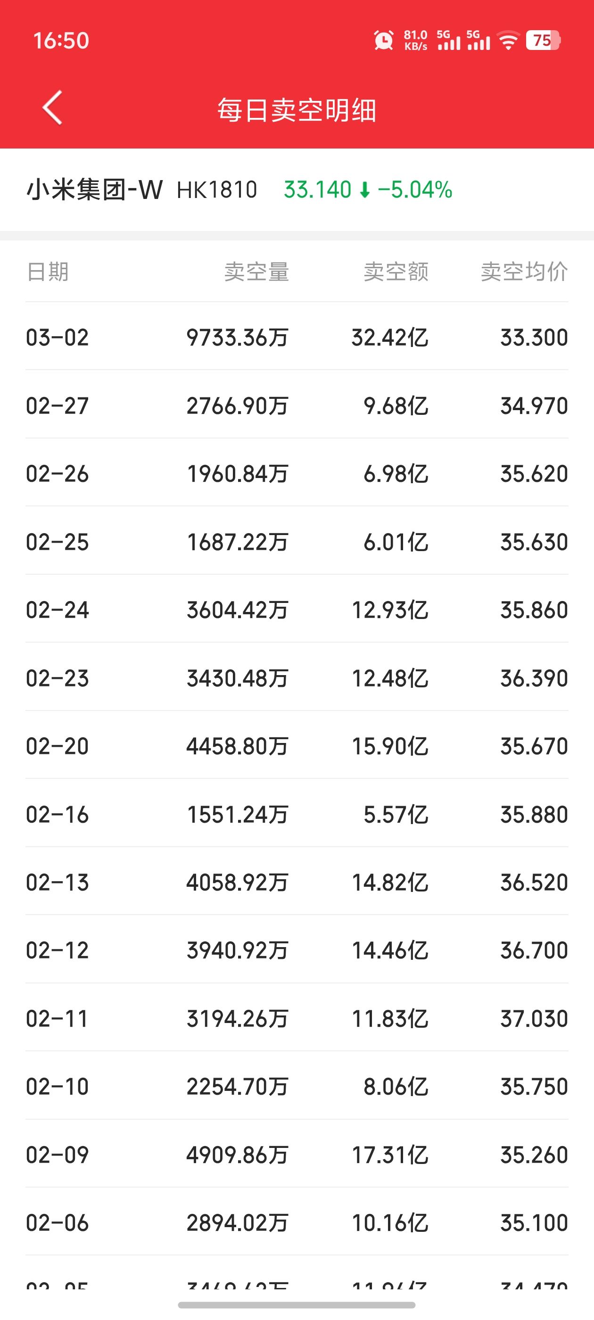Screen dimensions: 594x1320
Task: Tap the green down arrow price icon
Action: (x=364, y=190)
